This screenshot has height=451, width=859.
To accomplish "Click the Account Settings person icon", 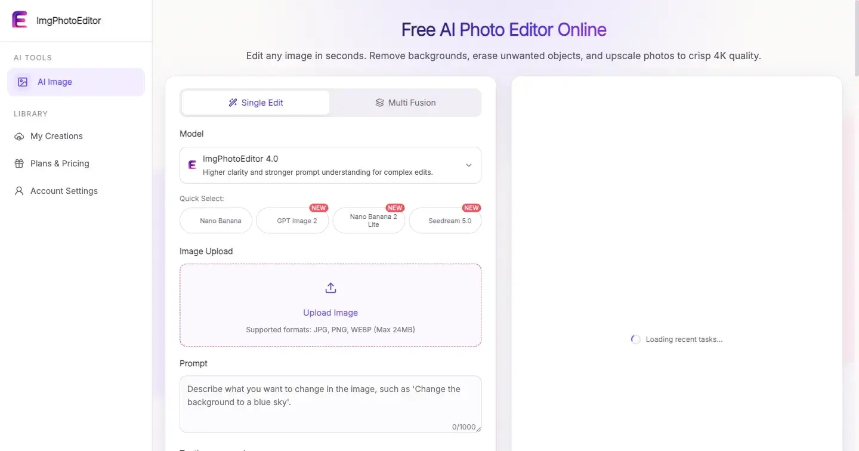I will (x=19, y=191).
